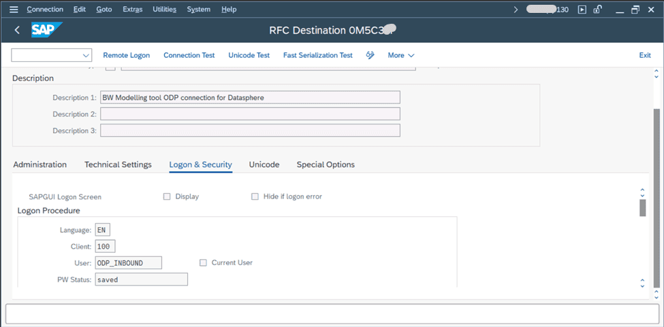Click scroll-down arrows of main page
Image resolution: width=664 pixels, height=327 pixels.
657,294
